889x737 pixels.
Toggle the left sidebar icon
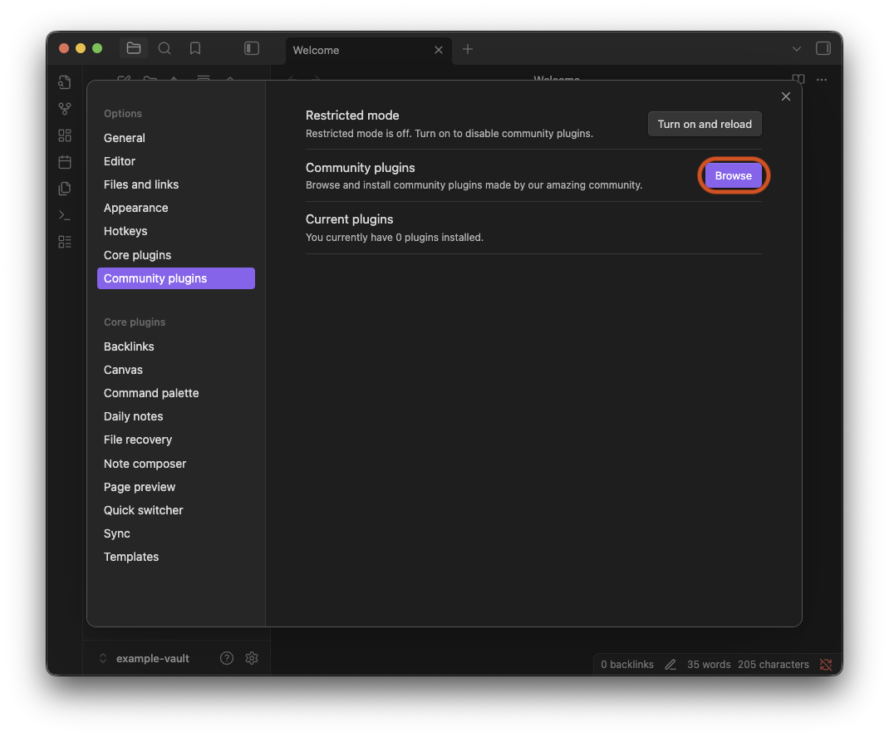(x=251, y=48)
